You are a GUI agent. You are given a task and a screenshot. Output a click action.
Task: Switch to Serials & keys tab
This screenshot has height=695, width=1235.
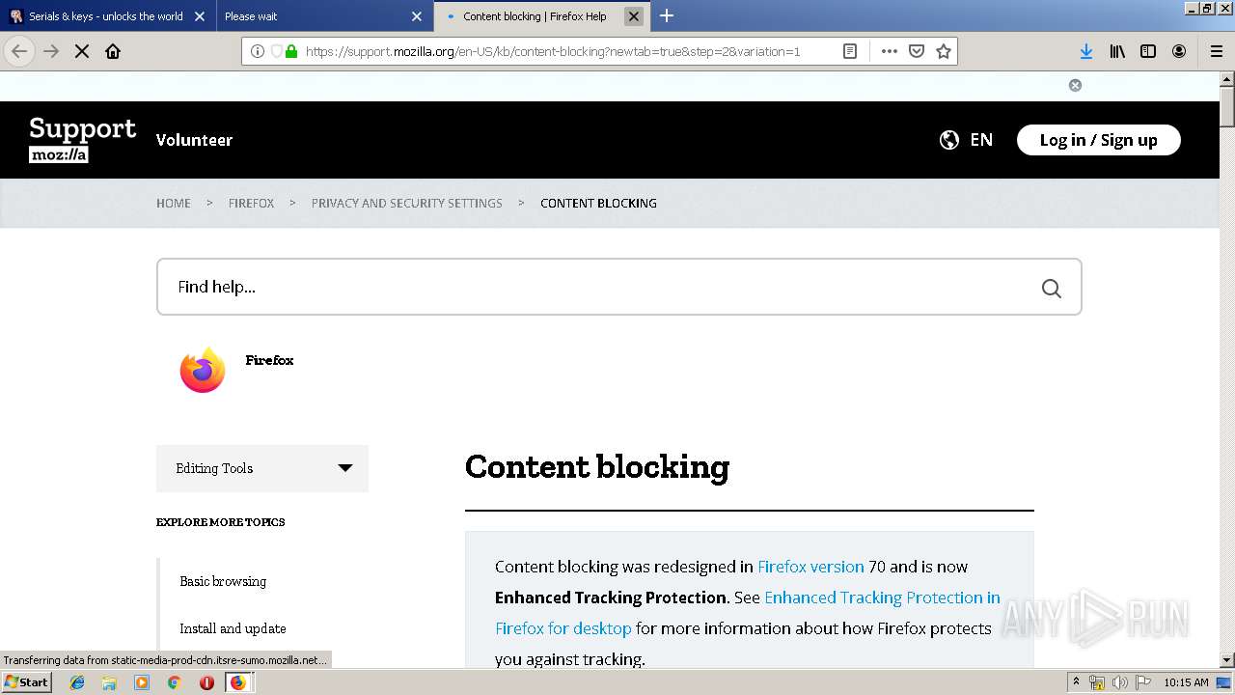pos(107,16)
